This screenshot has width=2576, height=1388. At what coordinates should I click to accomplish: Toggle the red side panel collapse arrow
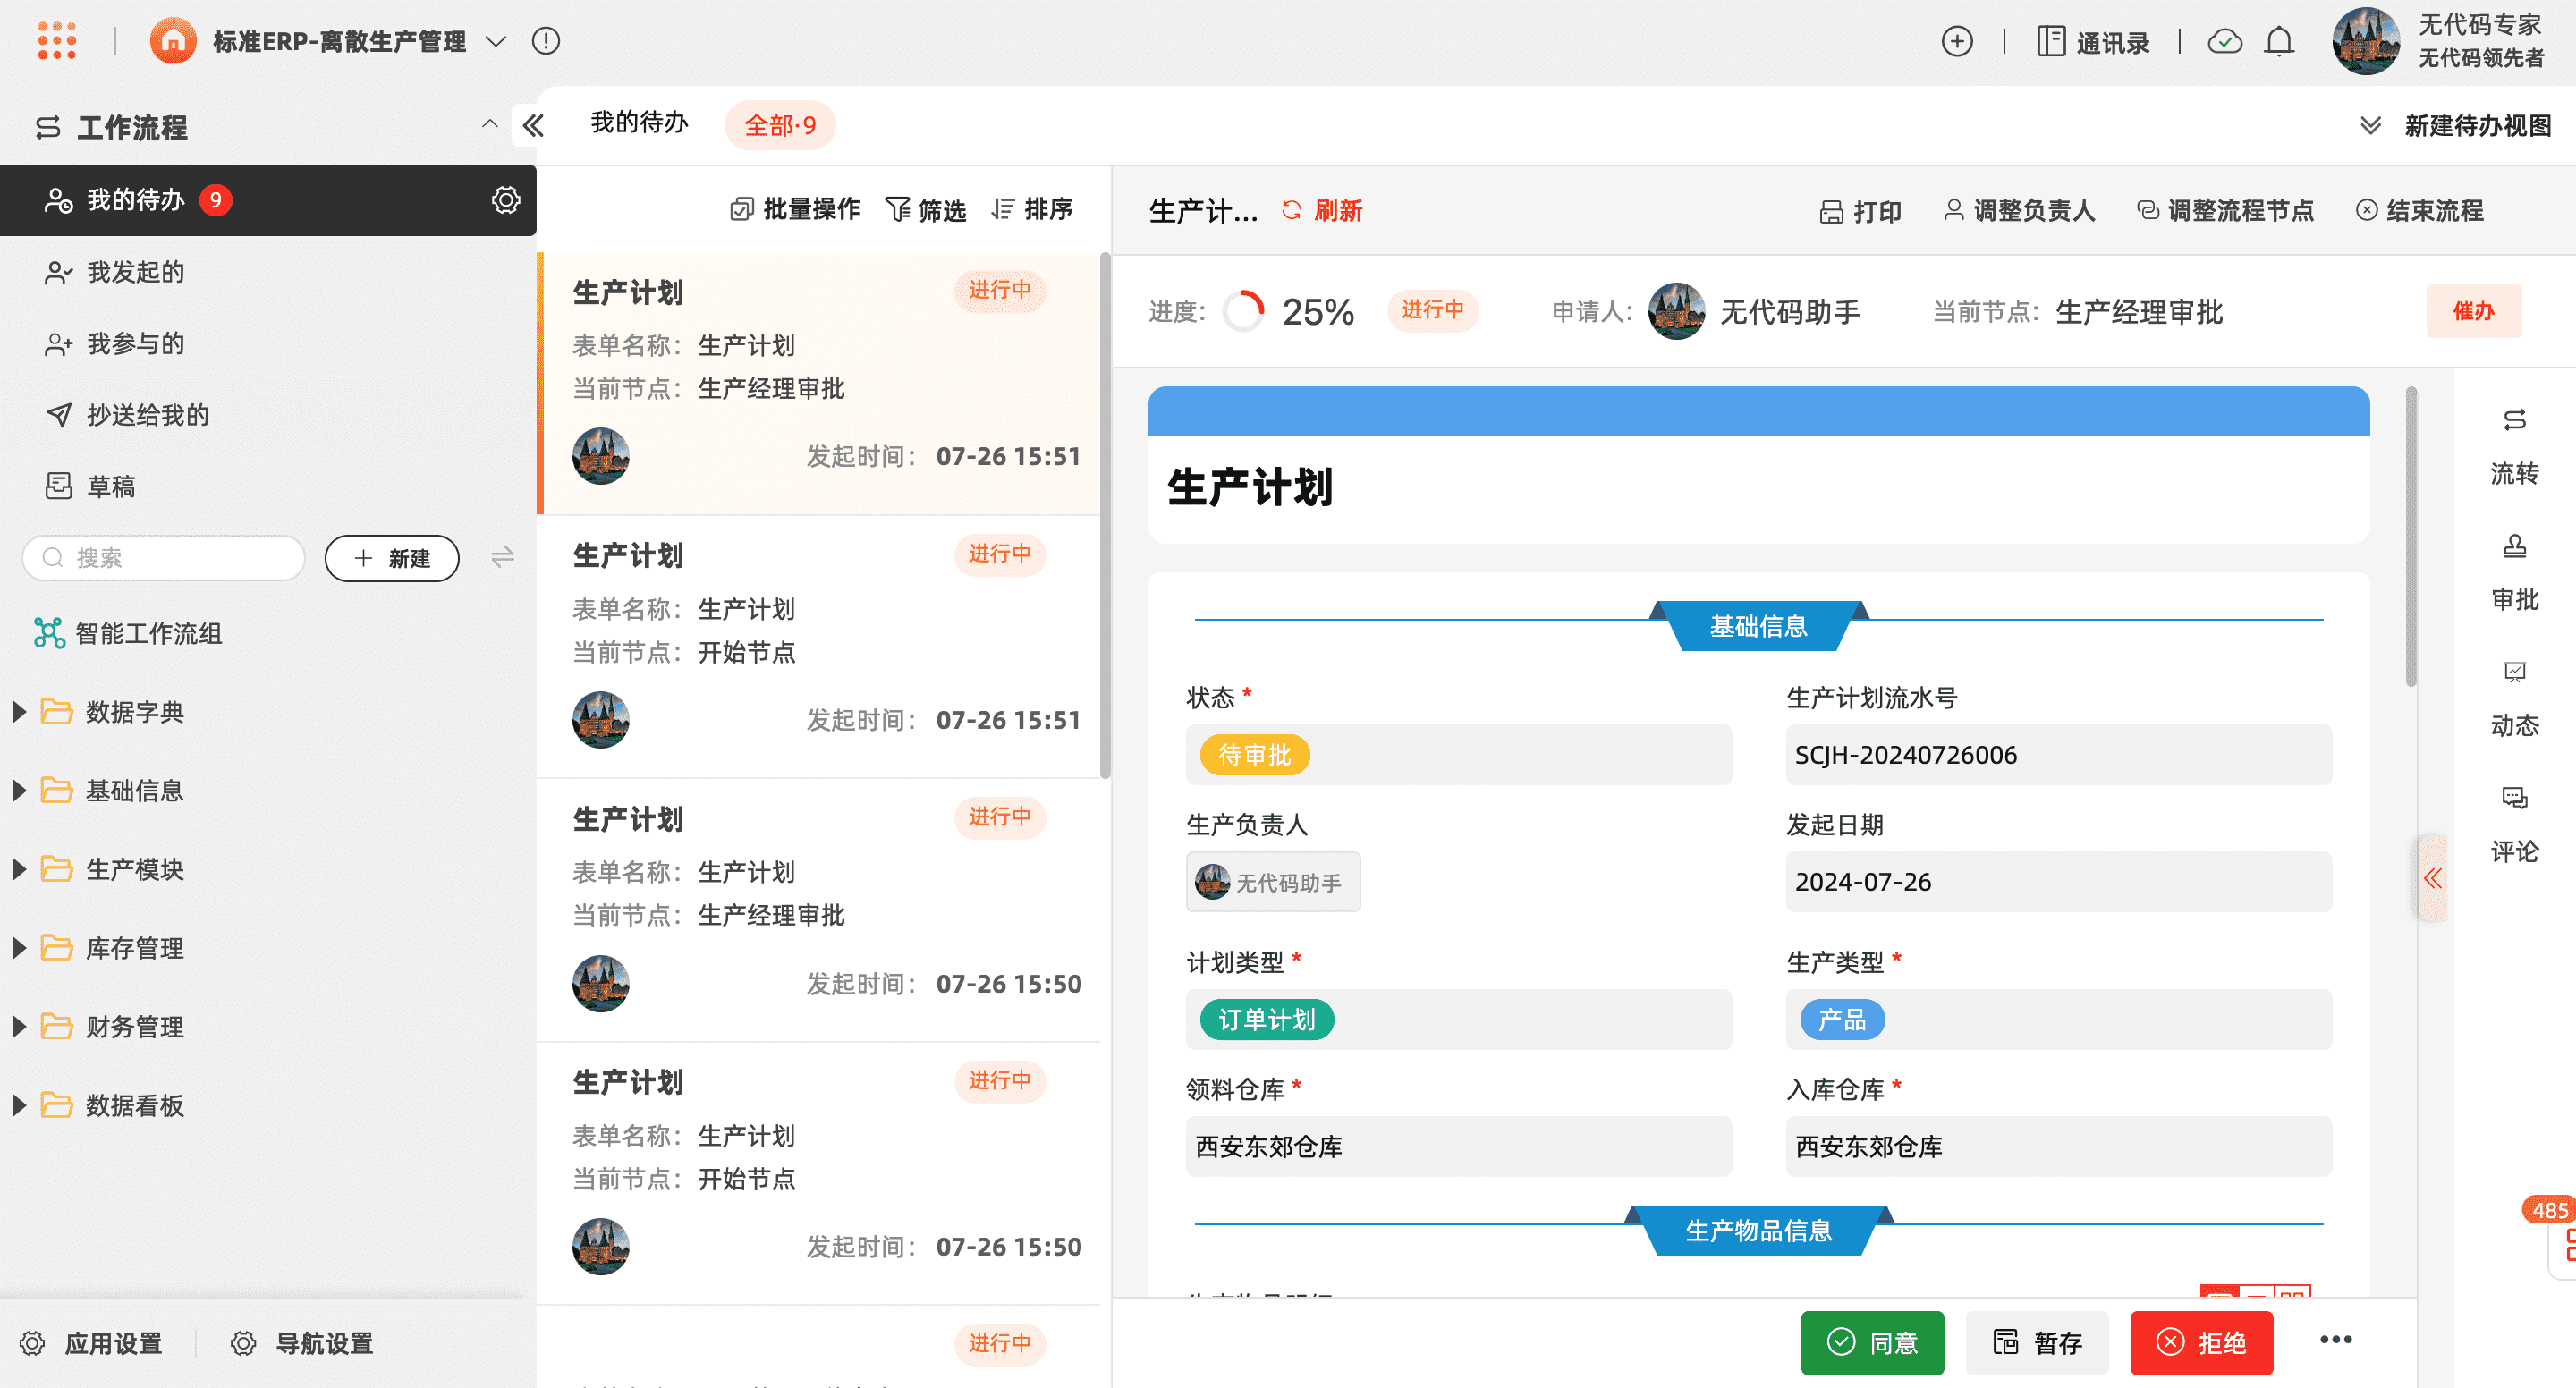click(2432, 879)
